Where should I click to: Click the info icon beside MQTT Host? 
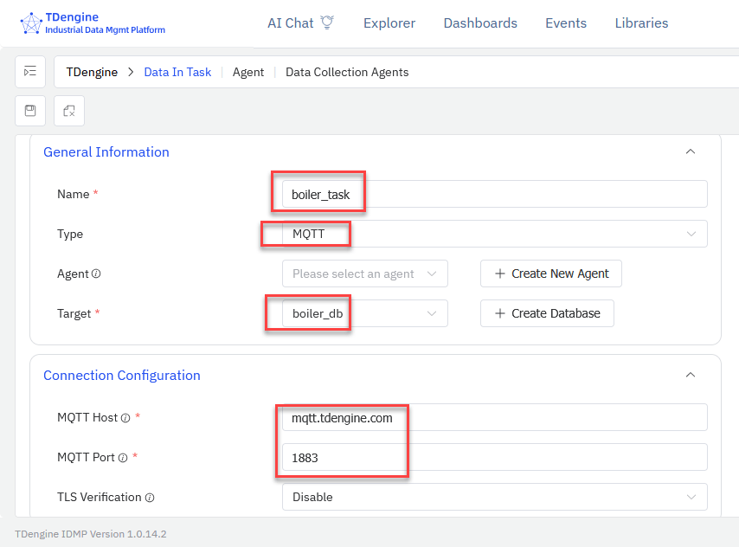click(125, 418)
